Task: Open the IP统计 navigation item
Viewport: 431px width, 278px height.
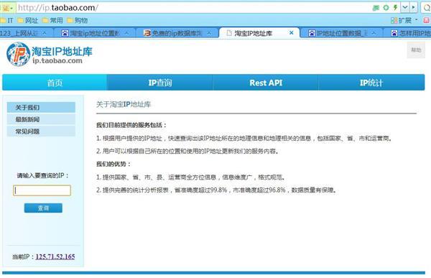Action: pyautogui.click(x=371, y=83)
